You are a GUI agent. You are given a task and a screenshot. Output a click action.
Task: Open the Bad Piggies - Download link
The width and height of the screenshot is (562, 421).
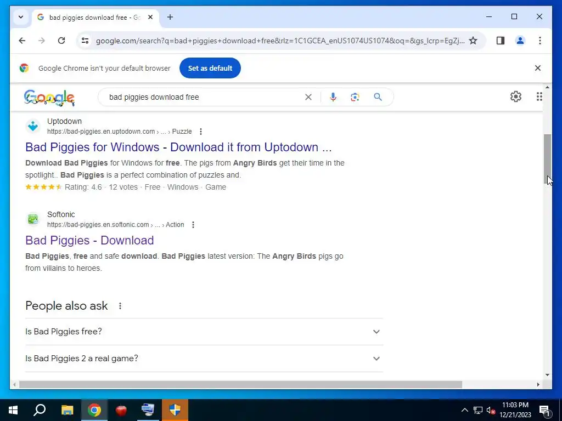[x=89, y=240]
